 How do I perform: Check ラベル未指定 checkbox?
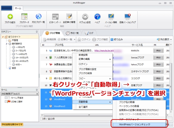[6, 98]
